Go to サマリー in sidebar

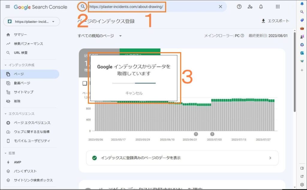click(20, 35)
